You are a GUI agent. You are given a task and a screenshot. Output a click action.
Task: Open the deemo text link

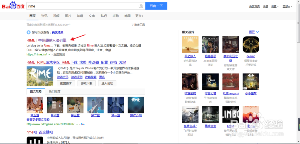(251, 56)
